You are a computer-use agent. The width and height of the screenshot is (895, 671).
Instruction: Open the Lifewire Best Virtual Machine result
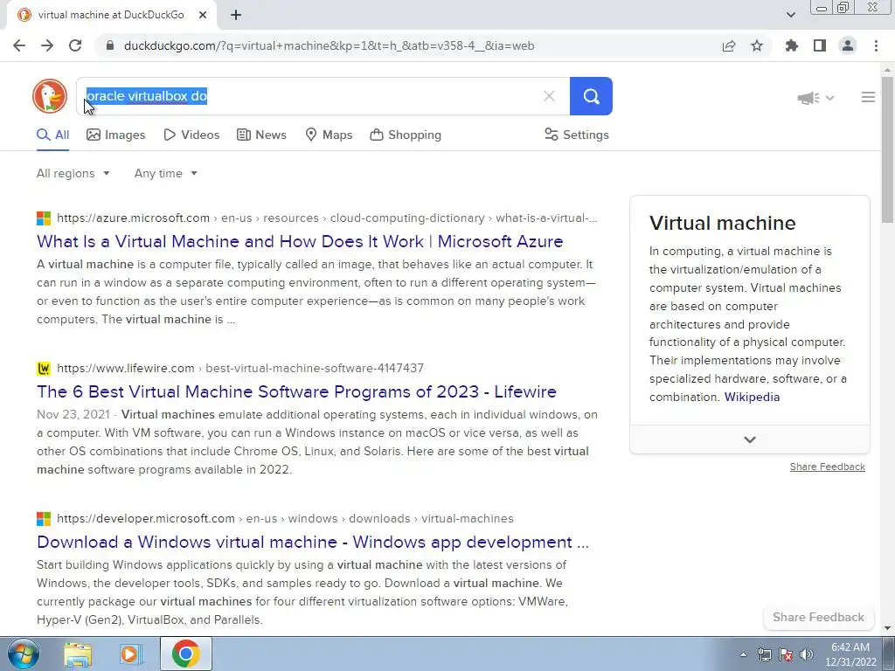[x=296, y=391]
